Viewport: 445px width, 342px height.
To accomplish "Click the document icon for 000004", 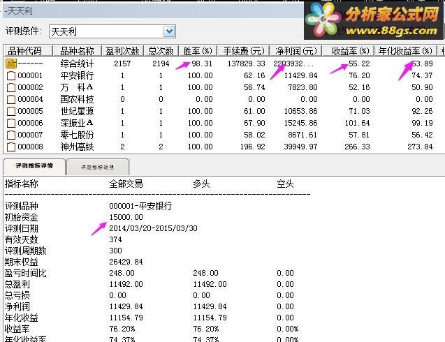I will coord(11,100).
